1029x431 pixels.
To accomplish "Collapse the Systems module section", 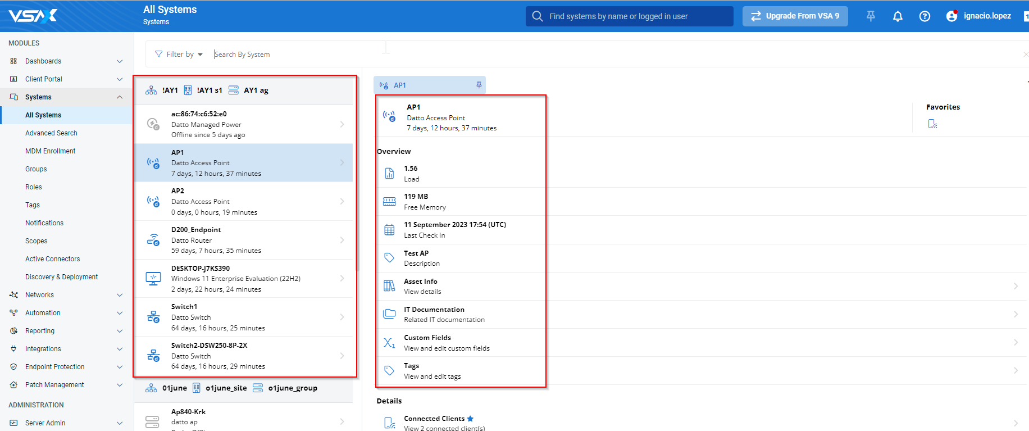I will click(119, 97).
